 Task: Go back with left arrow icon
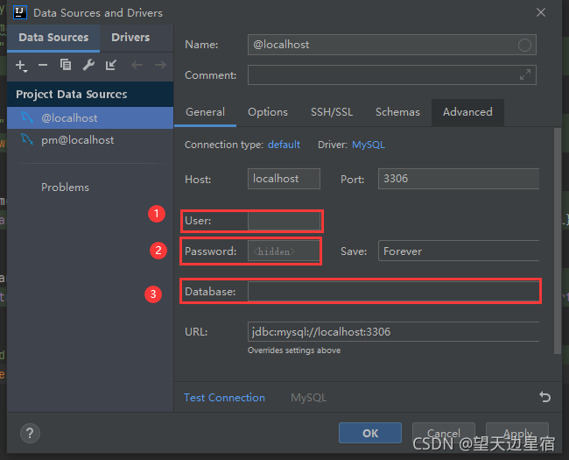point(137,65)
